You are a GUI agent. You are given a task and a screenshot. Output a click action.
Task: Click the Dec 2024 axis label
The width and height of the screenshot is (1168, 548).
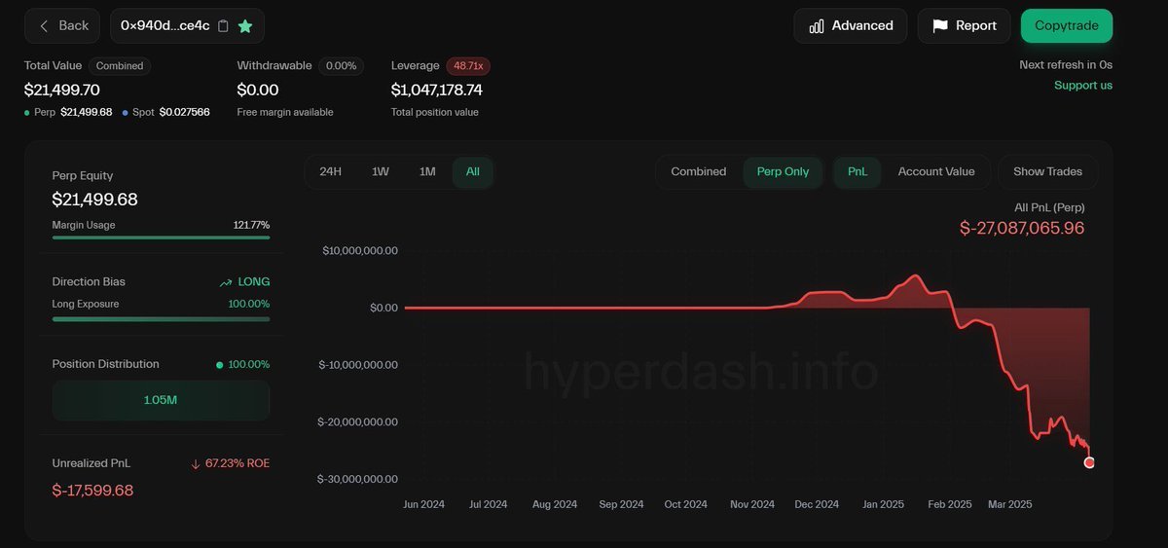pos(817,504)
